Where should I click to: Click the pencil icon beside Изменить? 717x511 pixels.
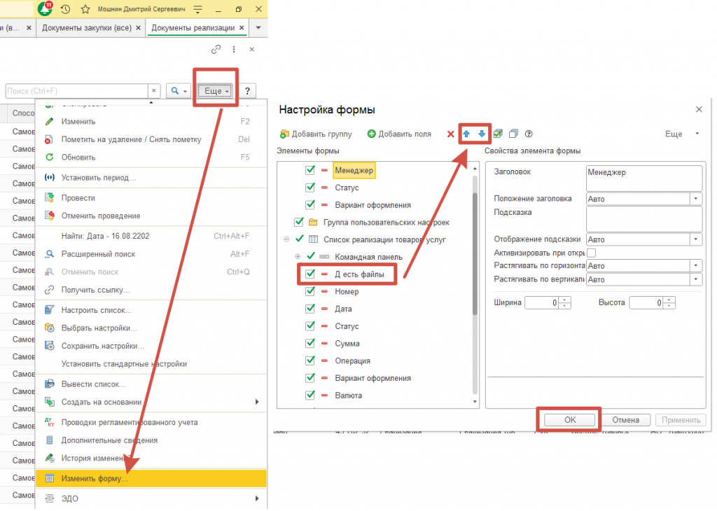click(50, 122)
